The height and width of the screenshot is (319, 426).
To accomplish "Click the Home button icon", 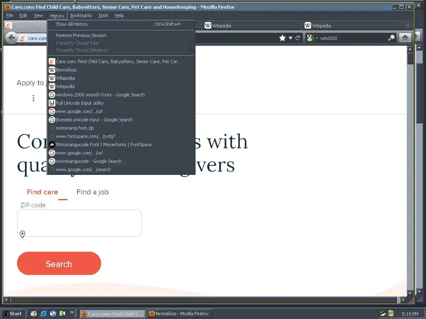I will tap(405, 38).
